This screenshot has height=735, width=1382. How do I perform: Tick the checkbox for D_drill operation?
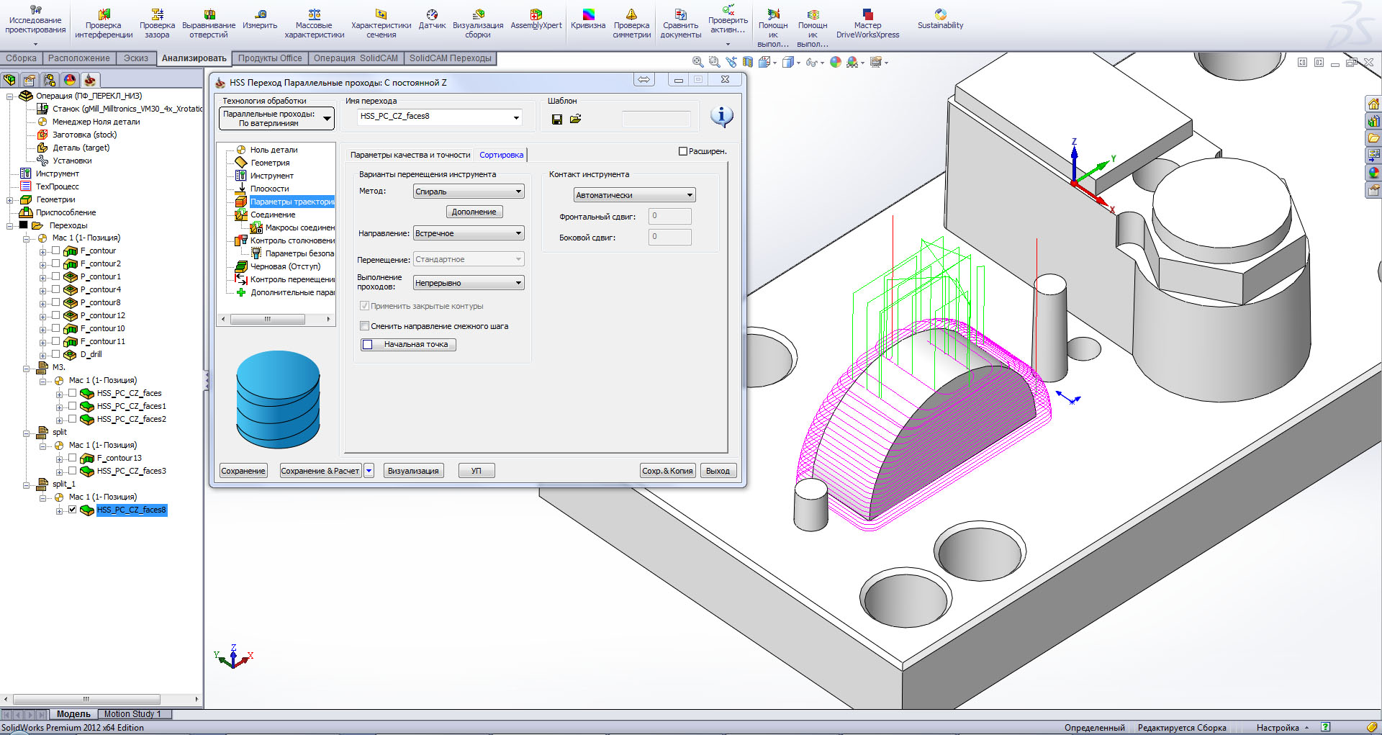(x=55, y=354)
